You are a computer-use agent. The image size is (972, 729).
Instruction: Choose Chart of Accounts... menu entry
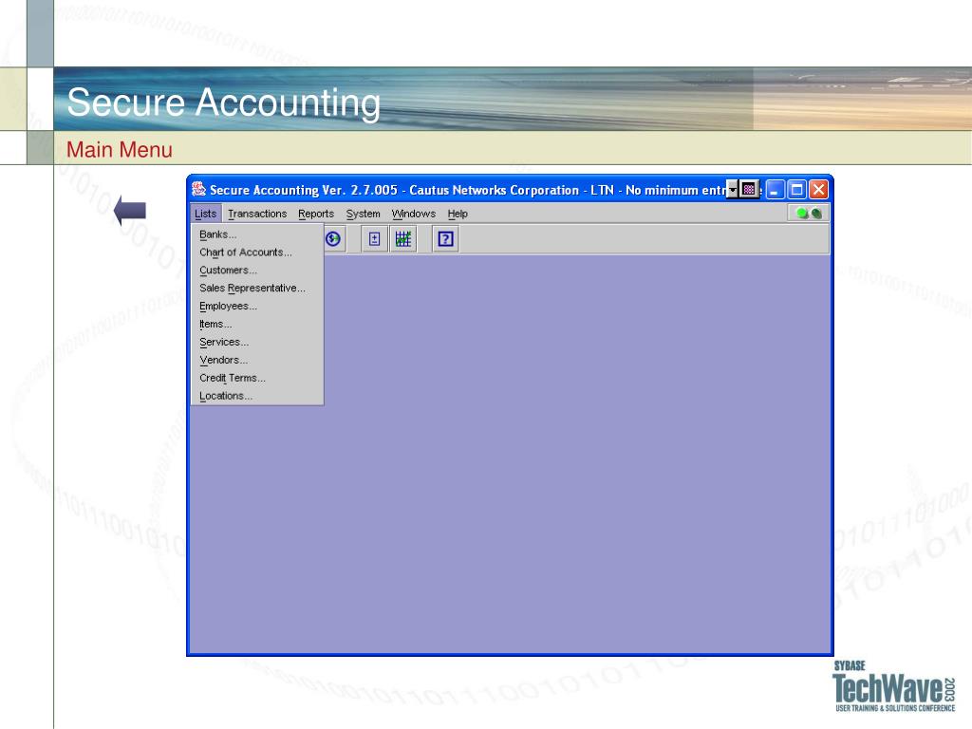click(257, 252)
